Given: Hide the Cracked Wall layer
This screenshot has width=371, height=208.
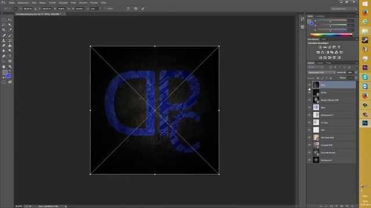Looking at the screenshot, I should coord(309,145).
